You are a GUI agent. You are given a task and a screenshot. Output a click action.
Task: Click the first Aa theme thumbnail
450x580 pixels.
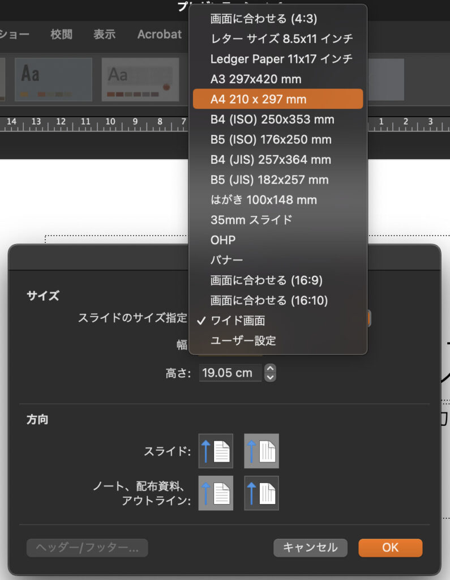click(x=53, y=79)
